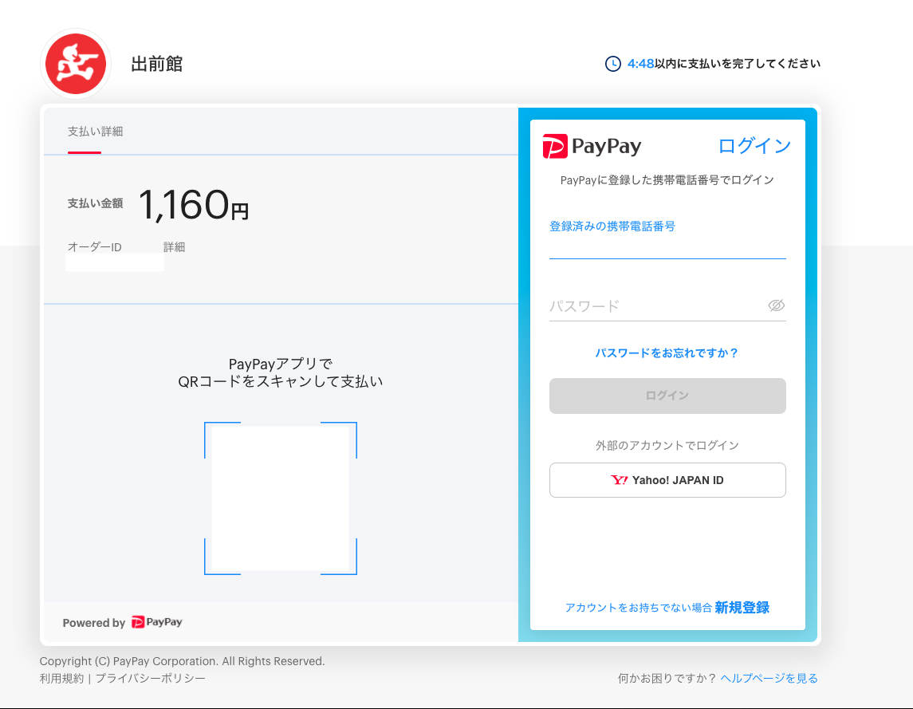Select the 支払い詳細 tab
The width and height of the screenshot is (913, 709).
pyautogui.click(x=95, y=132)
